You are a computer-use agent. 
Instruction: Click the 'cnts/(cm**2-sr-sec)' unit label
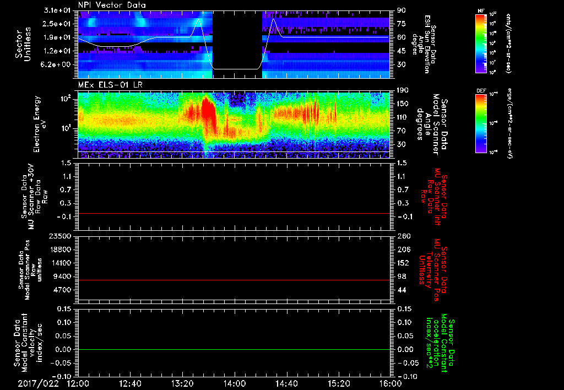[508, 43]
